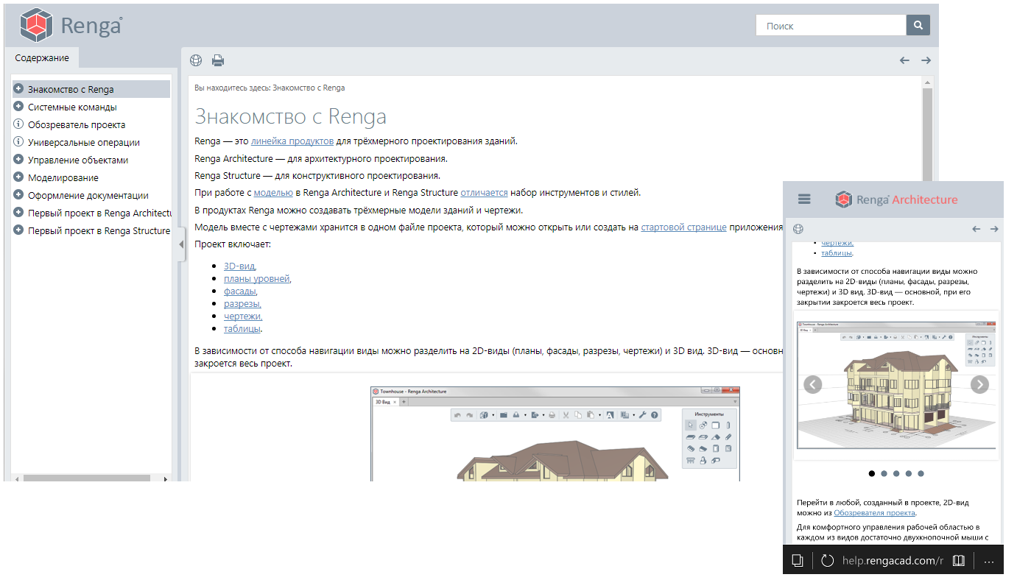Expand the Системные команды node

point(18,107)
